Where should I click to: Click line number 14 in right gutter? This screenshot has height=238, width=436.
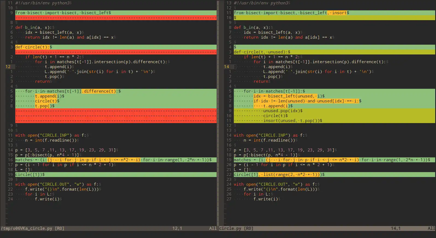226,67
